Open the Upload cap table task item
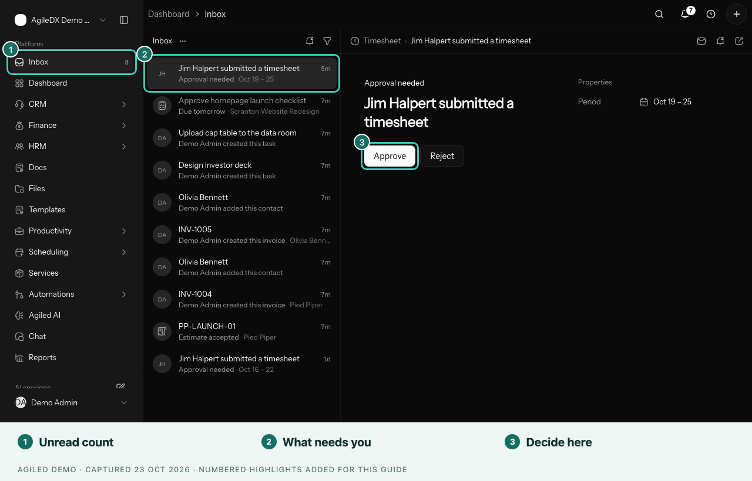Image resolution: width=752 pixels, height=481 pixels. click(x=242, y=138)
